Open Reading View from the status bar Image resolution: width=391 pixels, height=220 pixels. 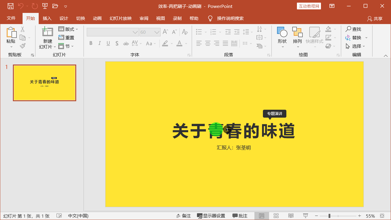(x=291, y=216)
